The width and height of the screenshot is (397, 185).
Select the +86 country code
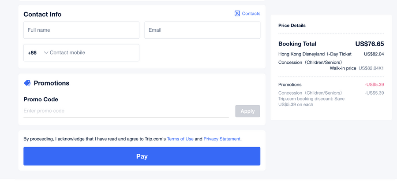click(32, 53)
